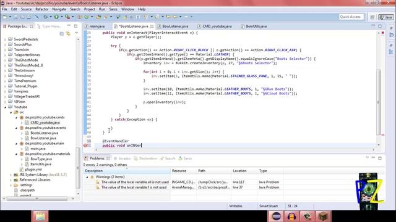Click the Quick Access search field
This screenshot has width=396, height=222.
pyautogui.click(x=351, y=17)
